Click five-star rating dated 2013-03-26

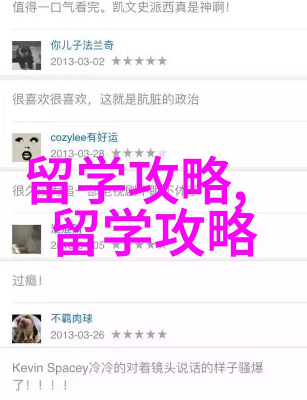coord(139,335)
